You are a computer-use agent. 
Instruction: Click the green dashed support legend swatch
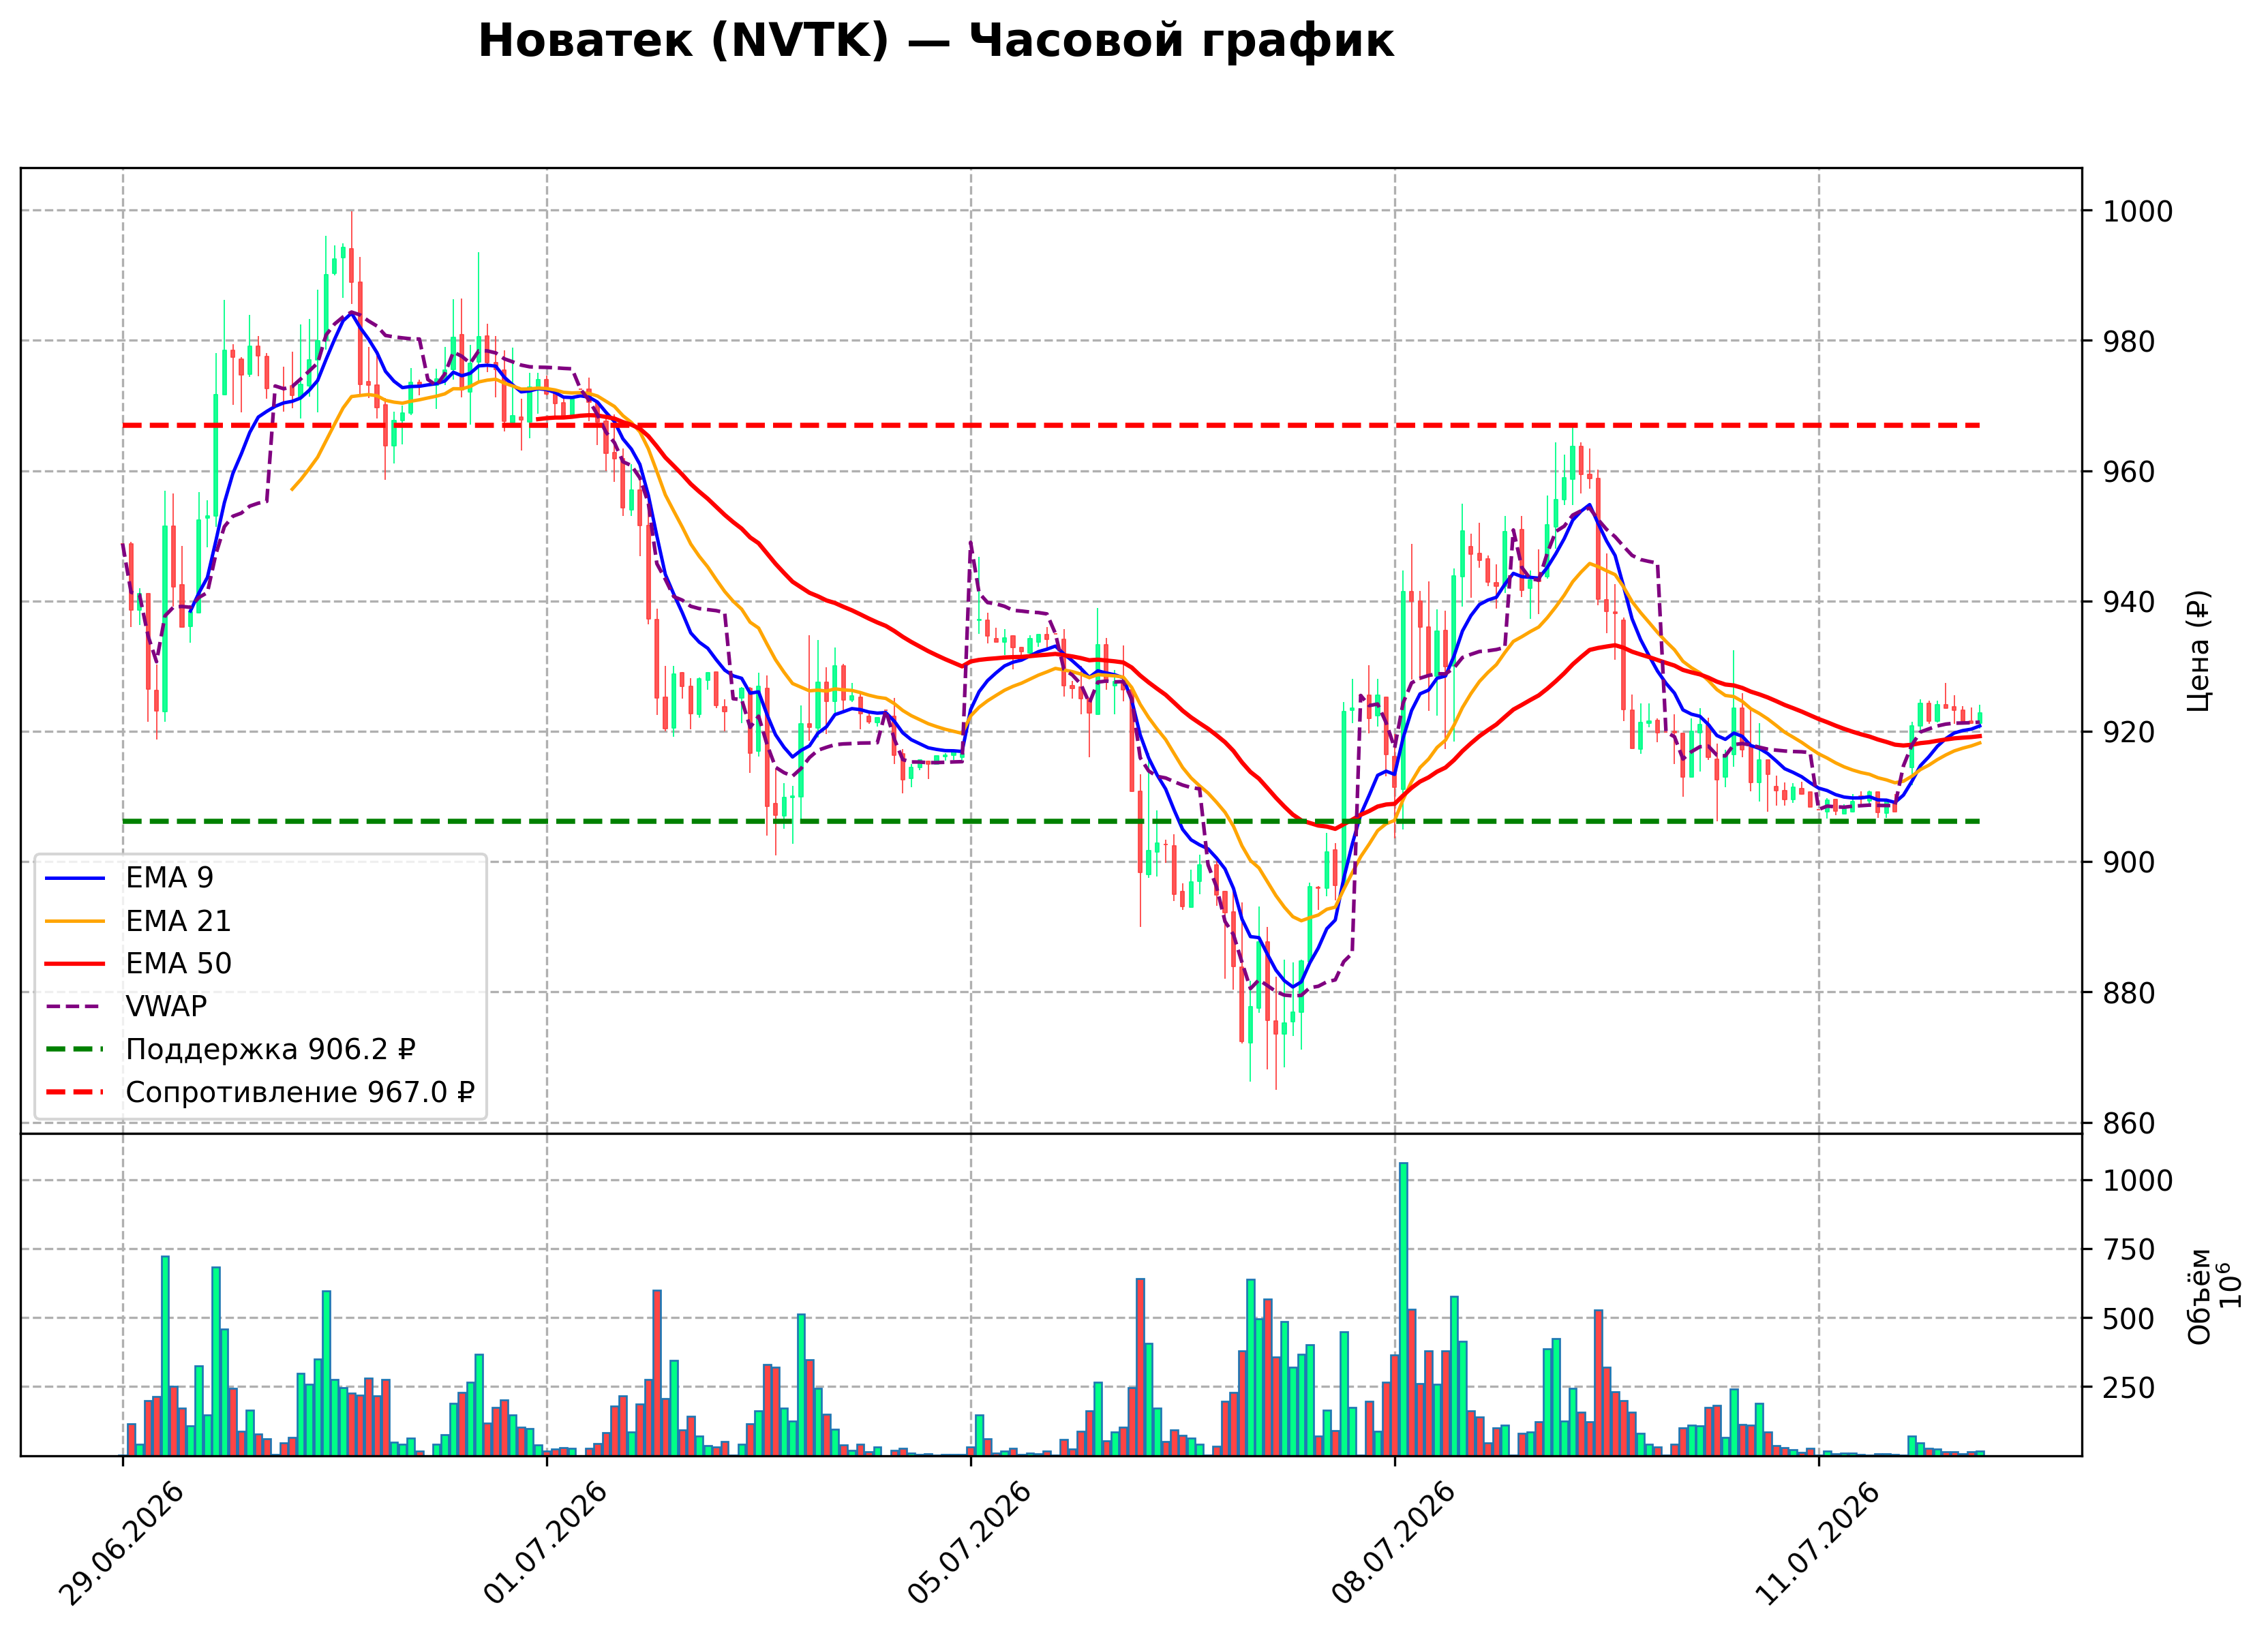[75, 1050]
